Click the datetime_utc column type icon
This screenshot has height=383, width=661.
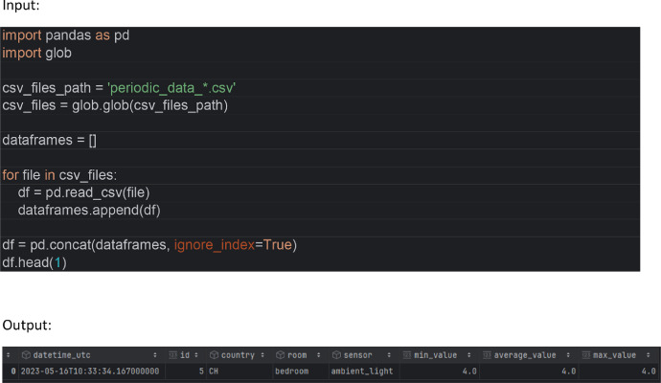26,355
